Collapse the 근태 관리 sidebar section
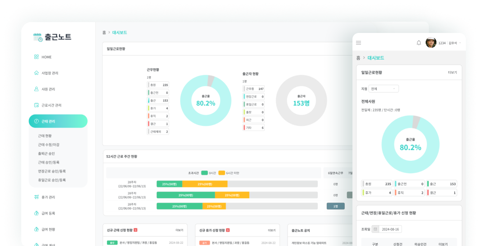Image resolution: width=488 pixels, height=246 pixels. point(58,121)
